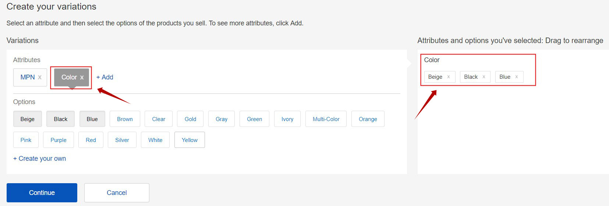
Task: Deselect the Beige color option
Action: [x=28, y=119]
